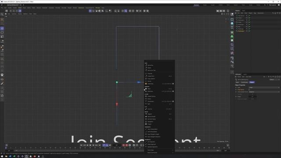Viewport: 281px width, 158px height.
Task: Open Disconnect options gear in context menu
Action: tap(173, 101)
